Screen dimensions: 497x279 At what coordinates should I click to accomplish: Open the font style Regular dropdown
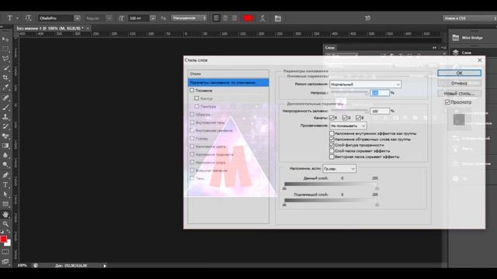(x=109, y=18)
